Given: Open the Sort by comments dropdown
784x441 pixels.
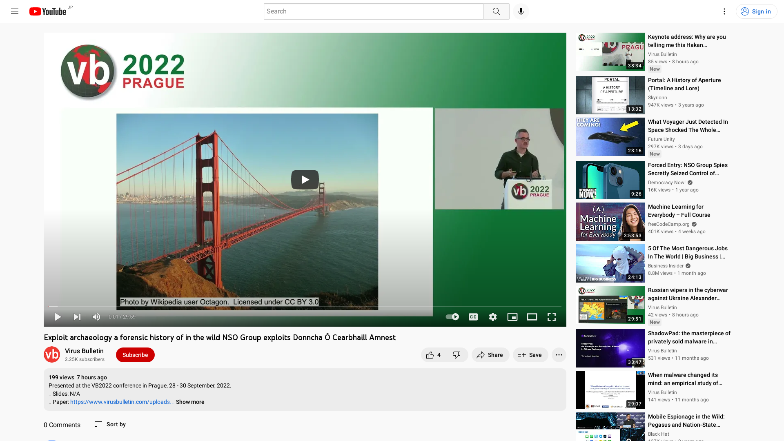Looking at the screenshot, I should pos(110,424).
